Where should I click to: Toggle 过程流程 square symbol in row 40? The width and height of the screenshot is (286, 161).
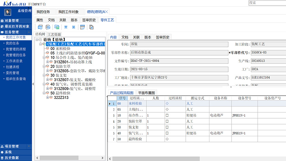coord(167,133)
